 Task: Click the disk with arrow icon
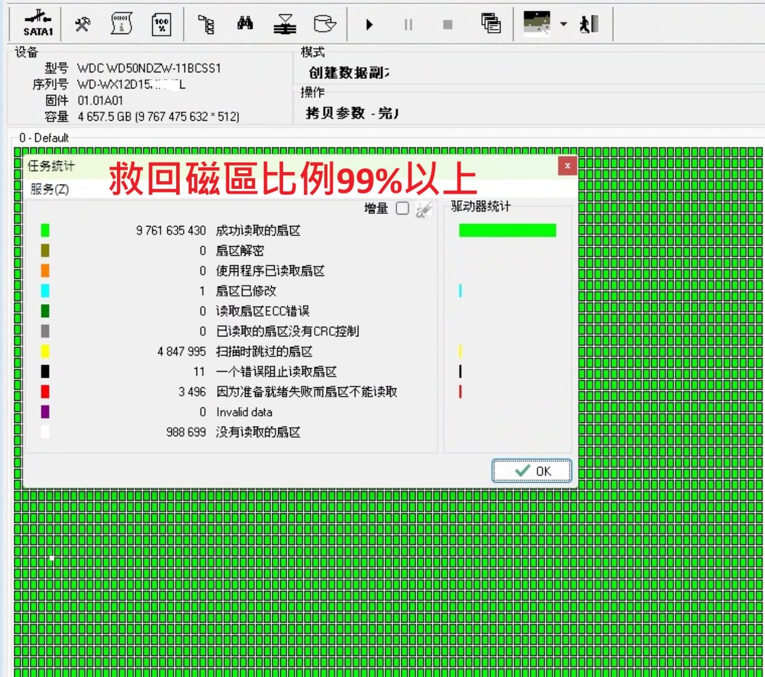pyautogui.click(x=325, y=24)
